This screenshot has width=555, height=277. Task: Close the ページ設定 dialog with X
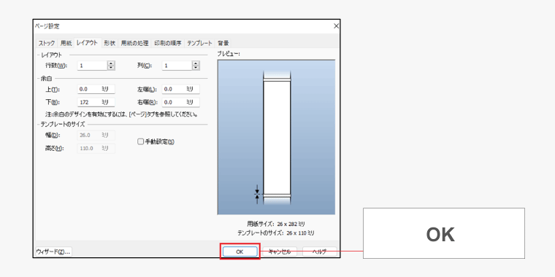tap(336, 26)
